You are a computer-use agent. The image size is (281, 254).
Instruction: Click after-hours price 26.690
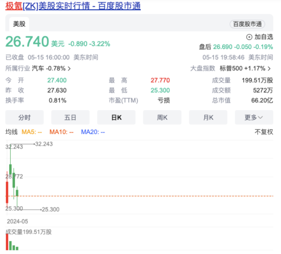pos(223,47)
